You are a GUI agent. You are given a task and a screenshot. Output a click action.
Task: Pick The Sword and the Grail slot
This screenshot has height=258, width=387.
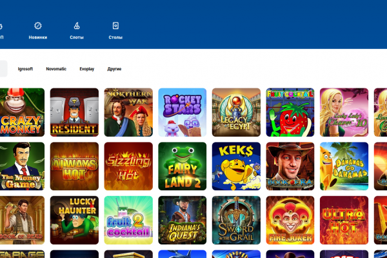[x=236, y=220]
